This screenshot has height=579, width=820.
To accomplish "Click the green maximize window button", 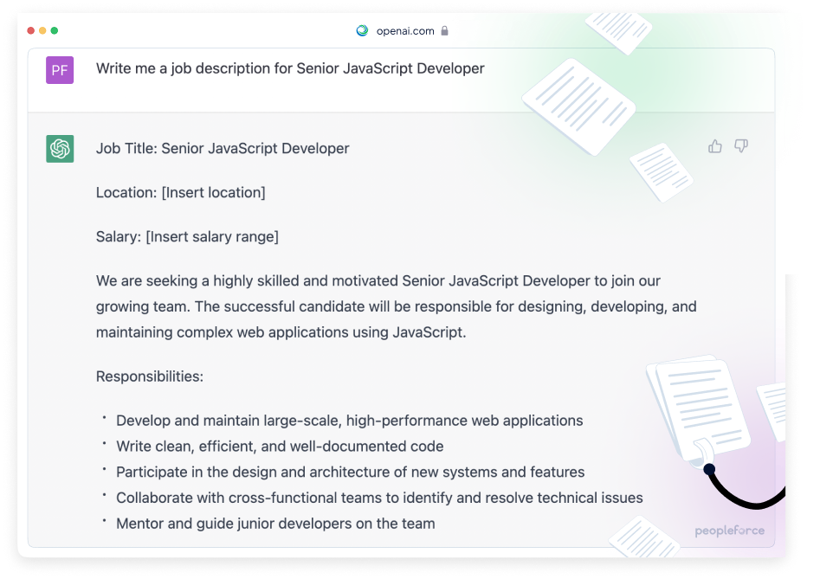I will (x=55, y=31).
